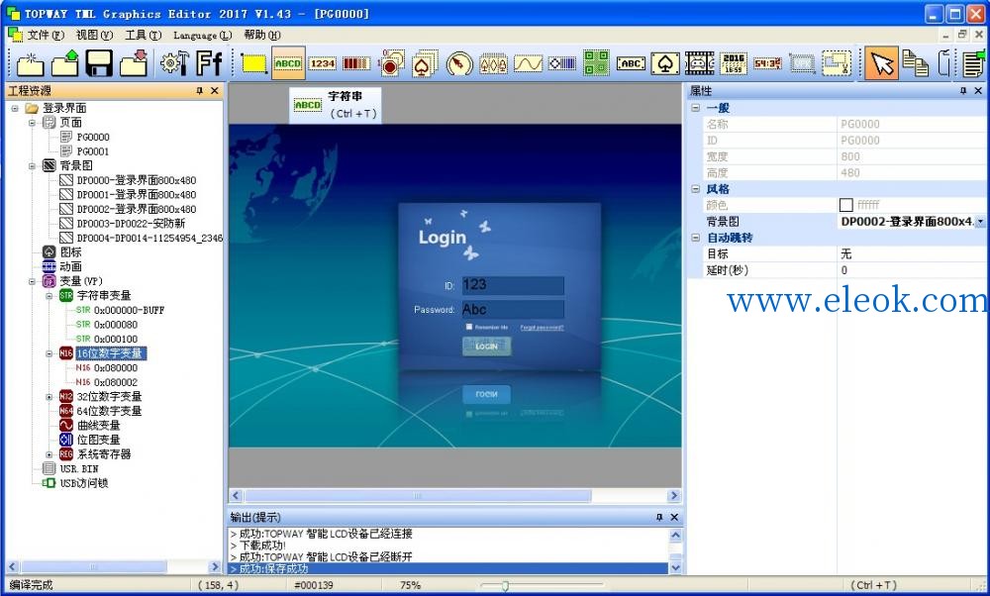
Task: Select the boxed ABC static text tool
Action: point(631,63)
